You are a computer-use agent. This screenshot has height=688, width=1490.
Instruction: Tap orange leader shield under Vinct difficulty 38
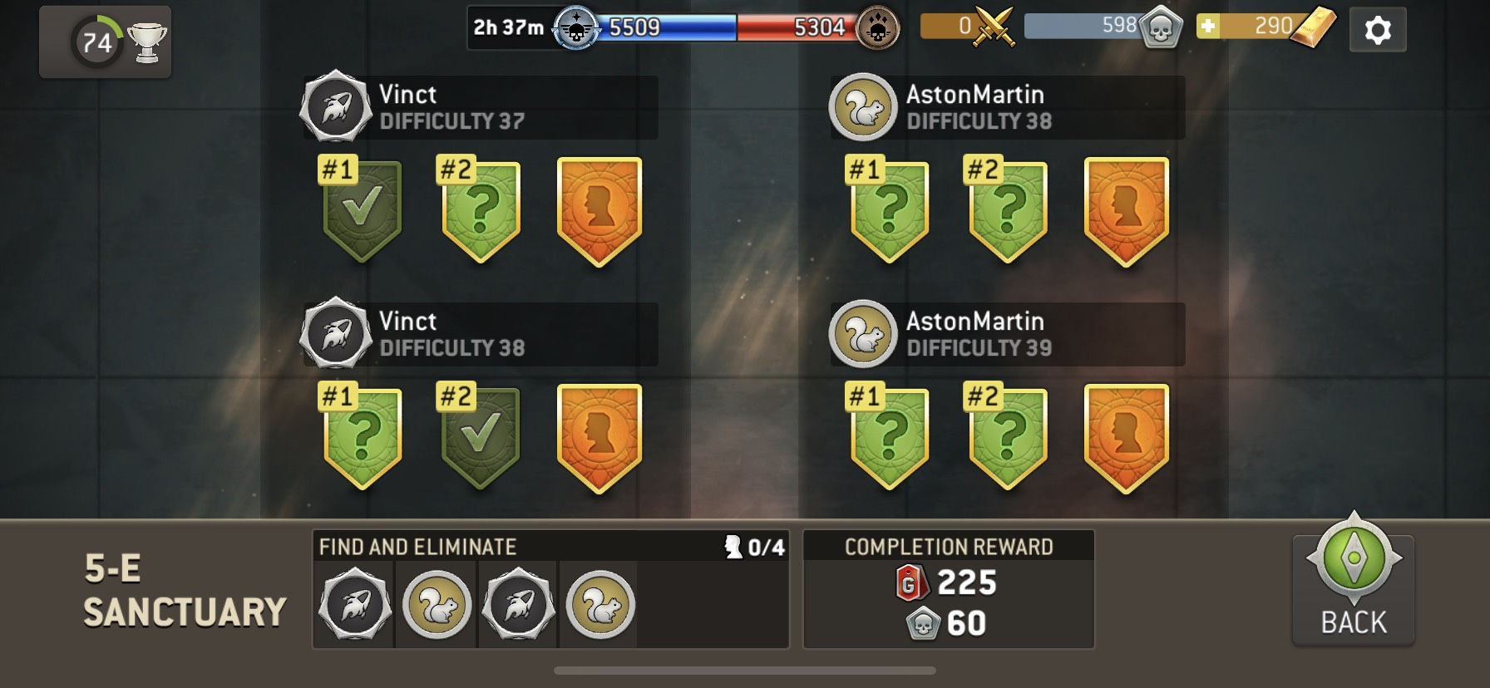click(599, 439)
